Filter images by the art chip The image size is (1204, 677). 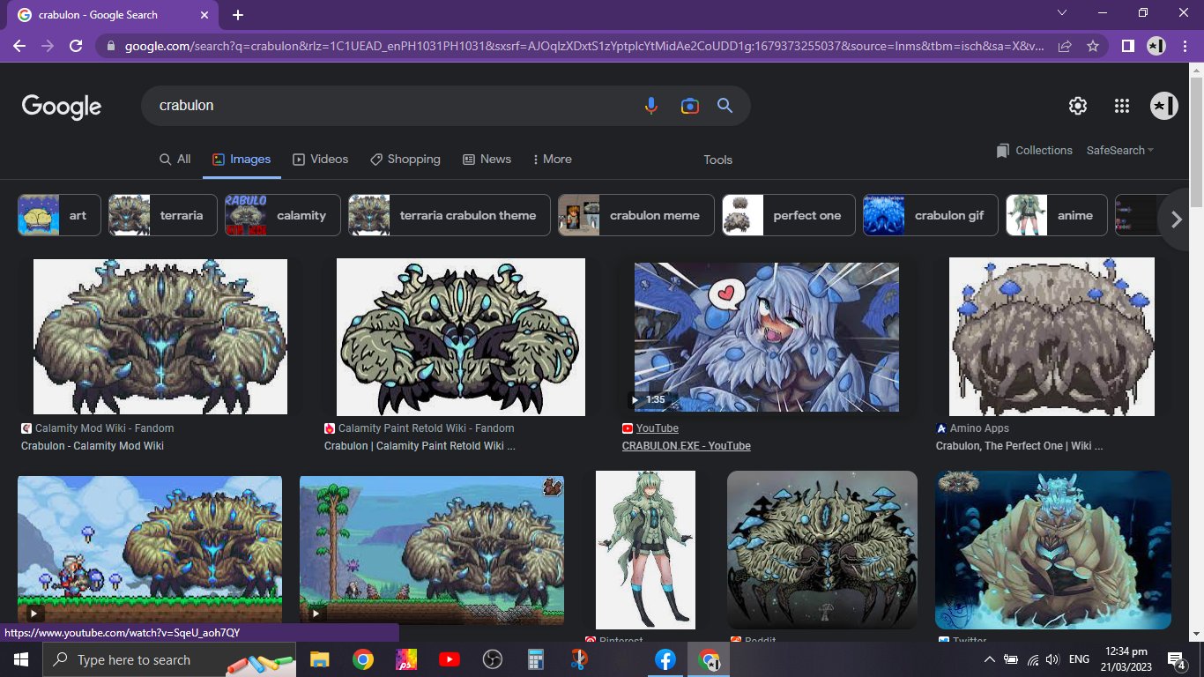tap(60, 215)
